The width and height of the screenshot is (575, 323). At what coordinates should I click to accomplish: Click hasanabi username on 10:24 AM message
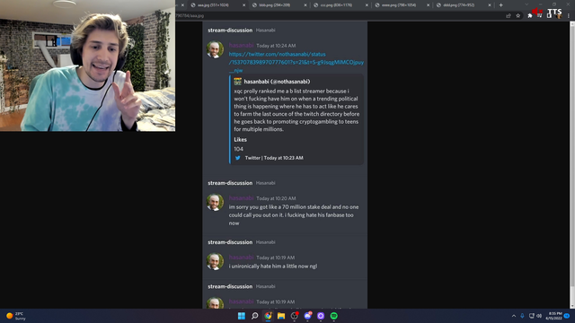click(x=241, y=45)
